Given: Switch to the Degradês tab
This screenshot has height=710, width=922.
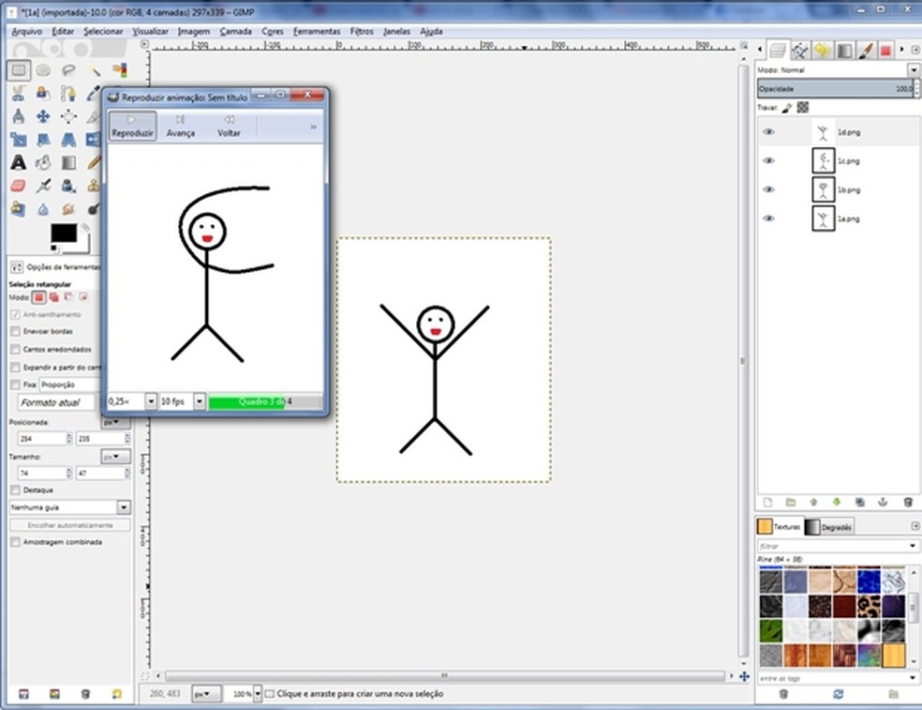Looking at the screenshot, I should pyautogui.click(x=828, y=527).
